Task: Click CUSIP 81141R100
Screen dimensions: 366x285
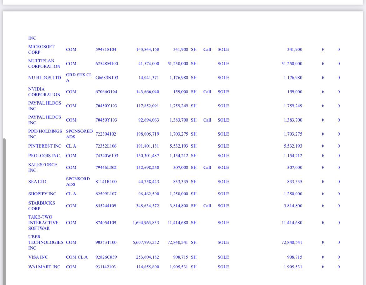Action: point(106,182)
